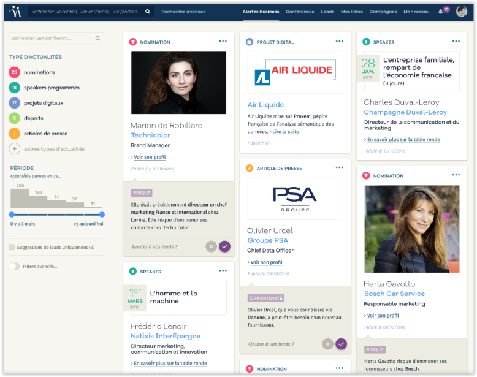477x377 pixels.
Task: Go to the Conférences tab
Action: [300, 12]
